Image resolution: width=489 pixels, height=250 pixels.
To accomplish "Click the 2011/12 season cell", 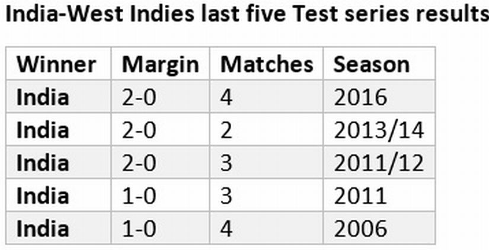I will (x=379, y=163).
